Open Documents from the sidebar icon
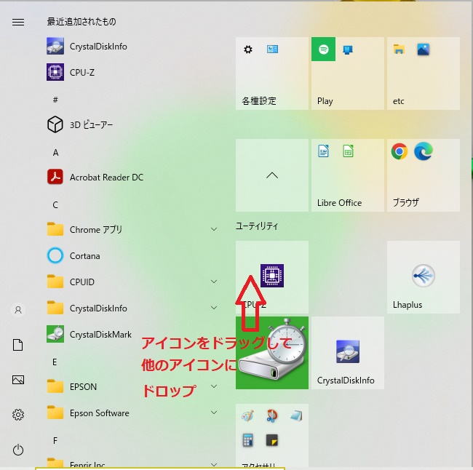 coord(18,345)
